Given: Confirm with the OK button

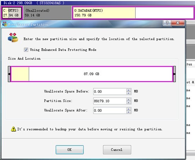Looking at the screenshot, I should [70, 150].
